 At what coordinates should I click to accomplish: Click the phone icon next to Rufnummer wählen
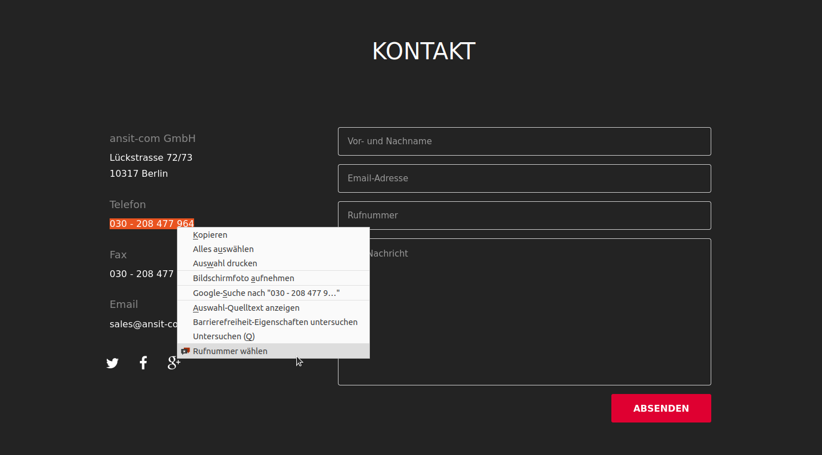click(185, 351)
